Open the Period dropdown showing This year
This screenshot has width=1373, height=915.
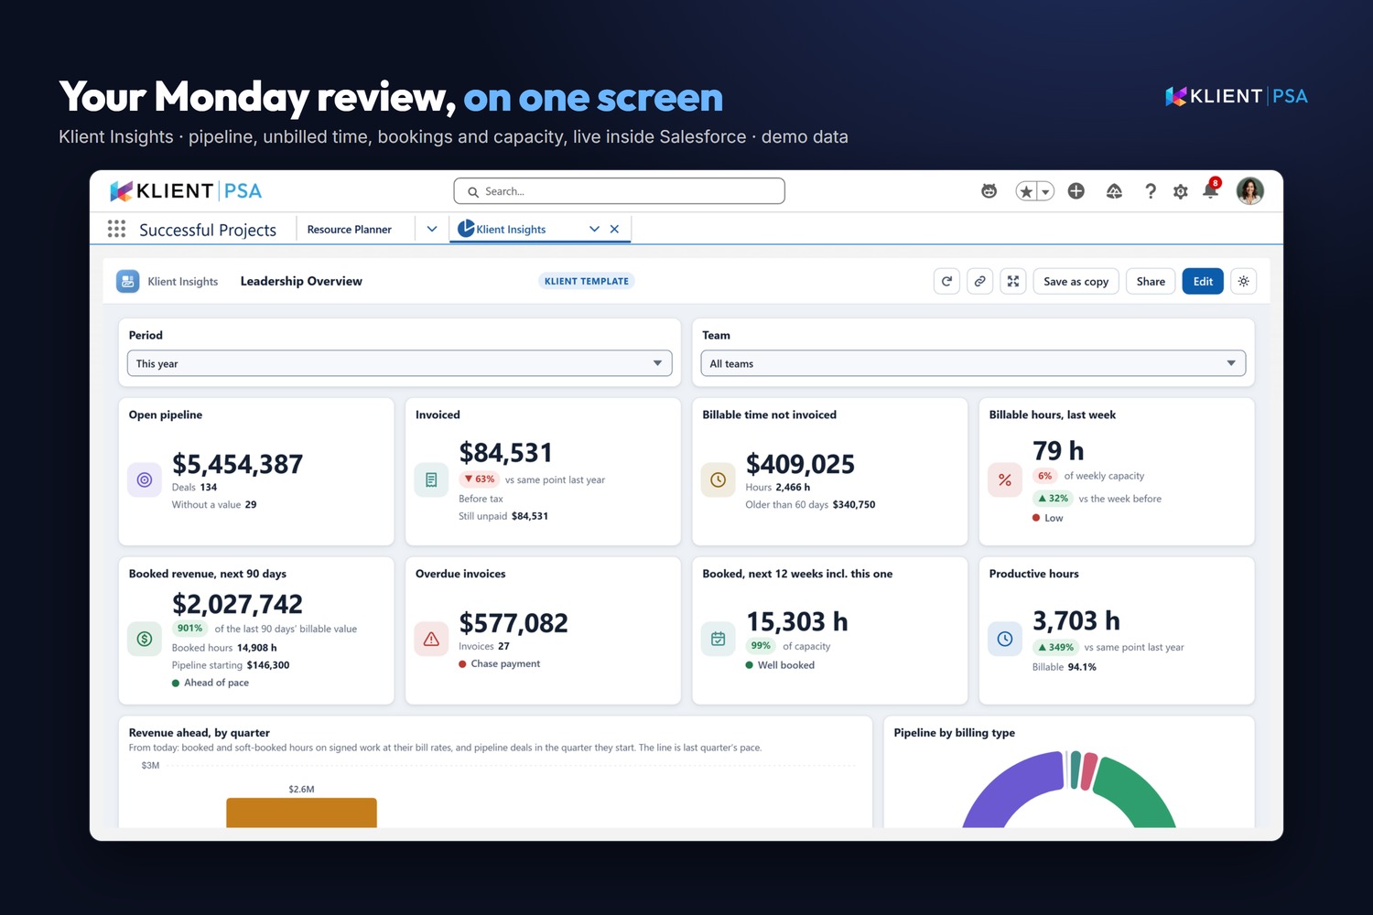point(400,363)
